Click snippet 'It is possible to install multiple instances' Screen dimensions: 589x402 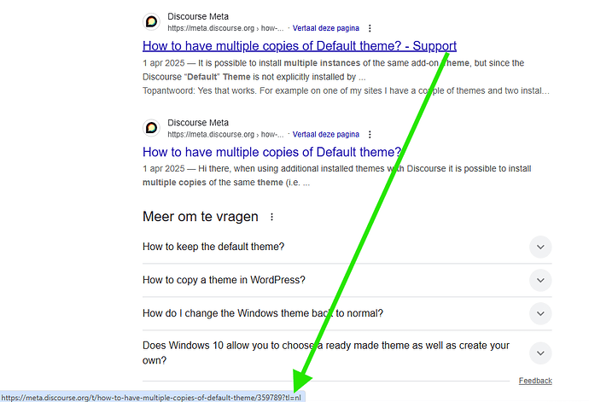[279, 63]
